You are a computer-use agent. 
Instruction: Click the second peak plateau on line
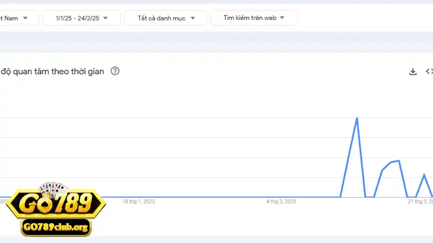(395, 161)
